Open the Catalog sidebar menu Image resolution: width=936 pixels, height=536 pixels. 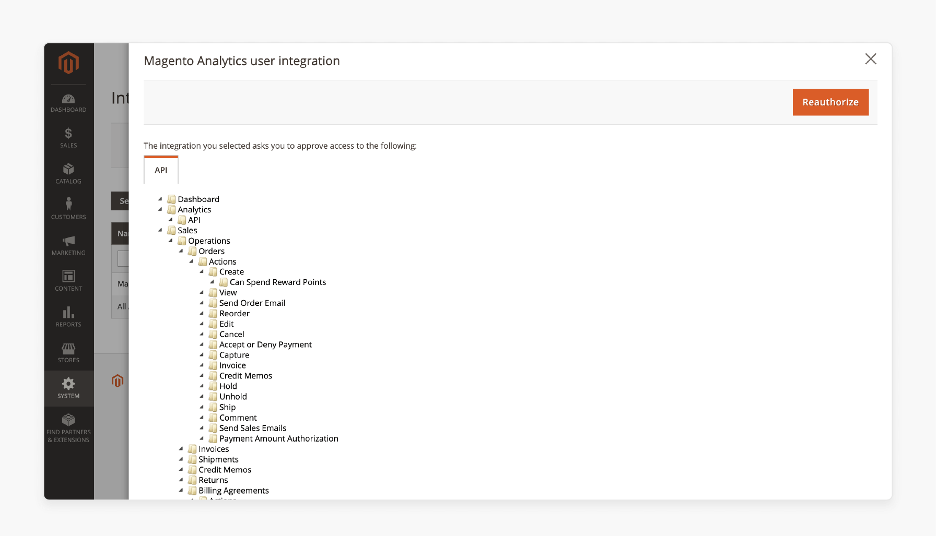click(x=68, y=174)
